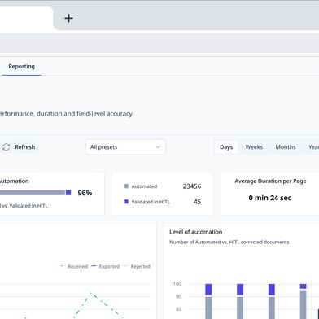This screenshot has width=319, height=319.
Task: Click the fourth bar in automation chart
Action: click(x=304, y=301)
